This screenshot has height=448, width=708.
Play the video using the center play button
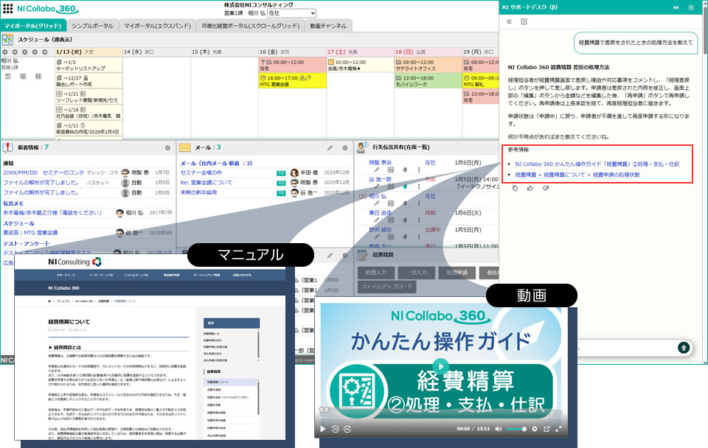click(440, 364)
